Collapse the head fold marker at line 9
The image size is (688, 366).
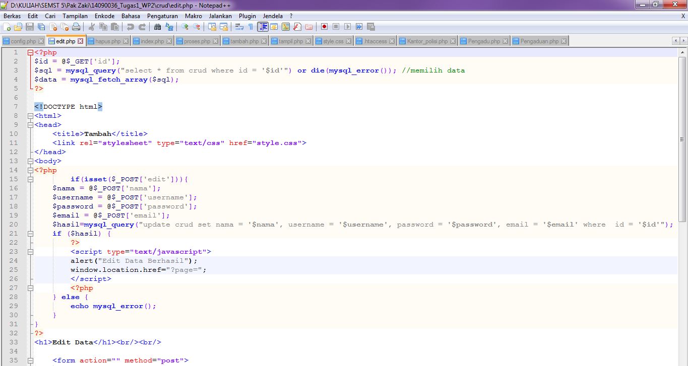point(30,125)
